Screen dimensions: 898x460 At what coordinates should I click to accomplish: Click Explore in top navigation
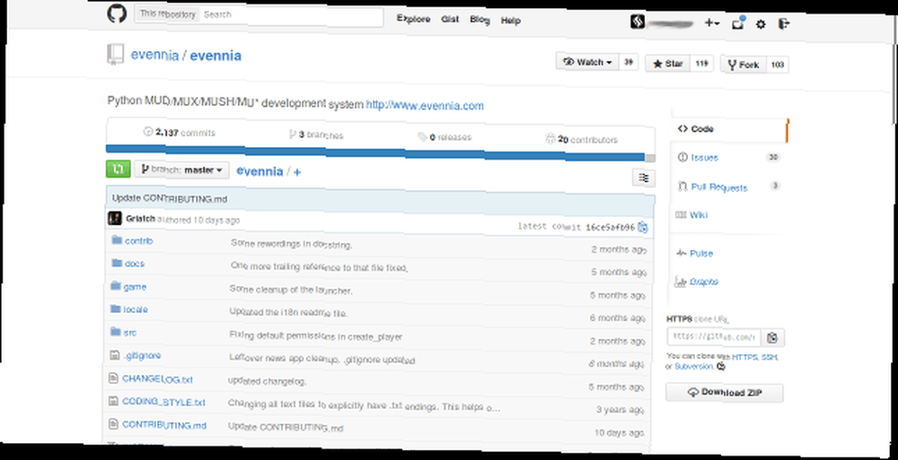tap(413, 19)
